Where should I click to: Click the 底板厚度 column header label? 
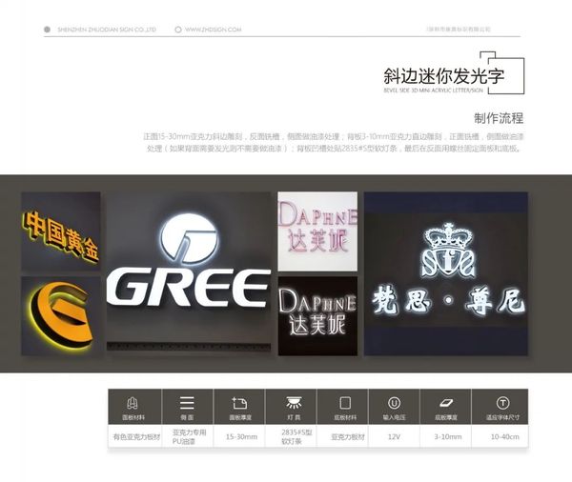(446, 417)
